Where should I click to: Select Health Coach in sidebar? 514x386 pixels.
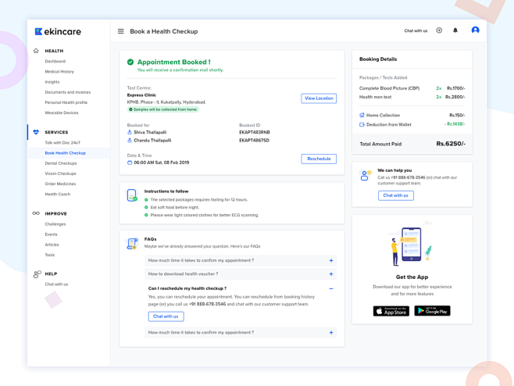pyautogui.click(x=57, y=194)
